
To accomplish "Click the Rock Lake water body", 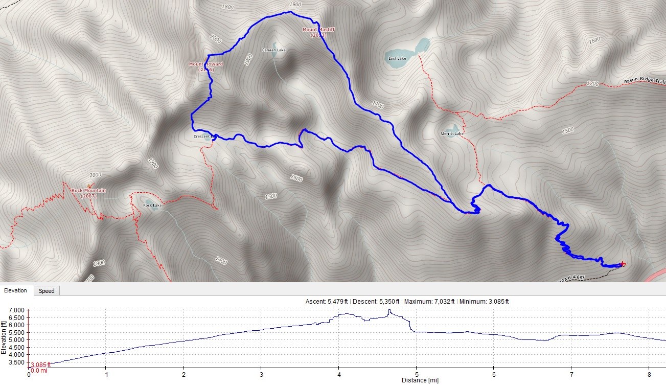I will pyautogui.click(x=147, y=200).
